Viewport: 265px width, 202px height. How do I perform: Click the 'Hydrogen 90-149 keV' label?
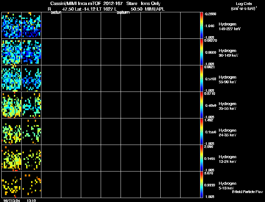(228, 53)
